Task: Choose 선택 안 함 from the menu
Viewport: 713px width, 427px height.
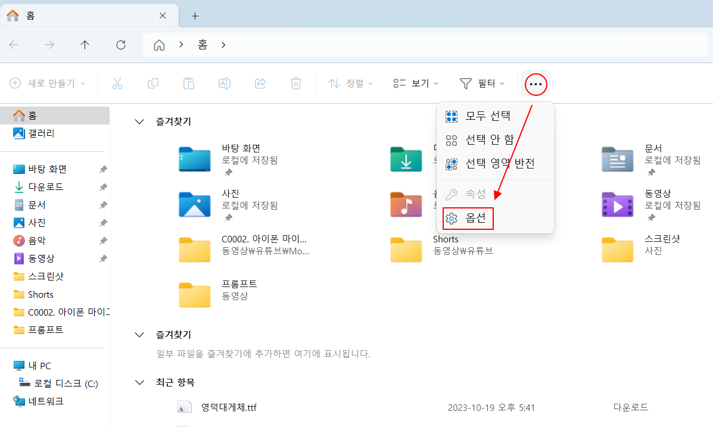Action: pos(495,139)
